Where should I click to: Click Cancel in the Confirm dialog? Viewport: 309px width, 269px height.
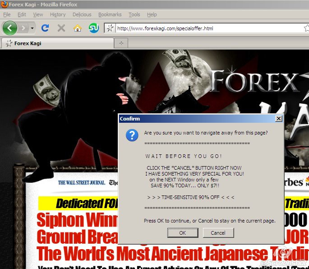coord(218,233)
